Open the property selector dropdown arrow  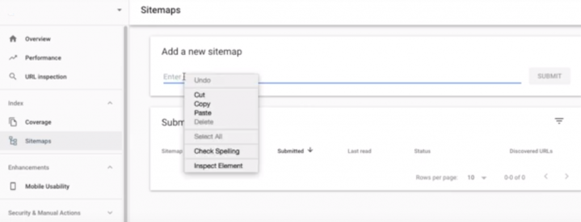point(119,10)
